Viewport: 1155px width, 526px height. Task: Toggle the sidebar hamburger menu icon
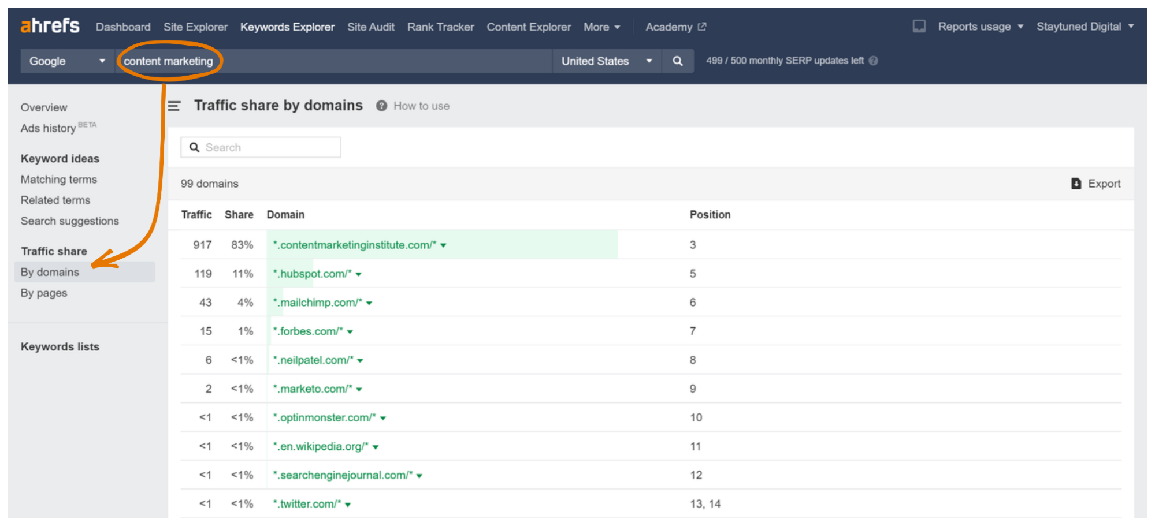pyautogui.click(x=174, y=106)
